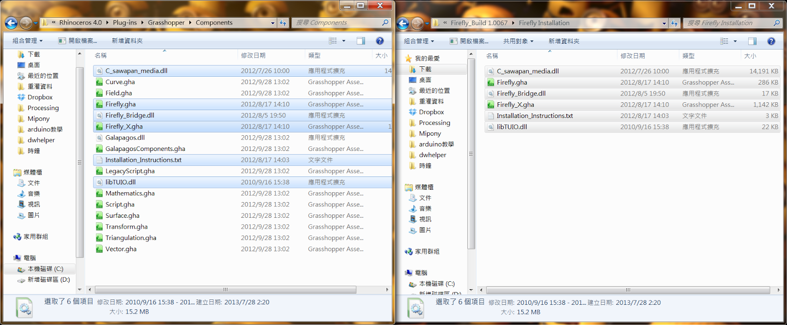
Task: Open 我的最愛 in the Firefly Installation sidebar
Action: point(427,59)
